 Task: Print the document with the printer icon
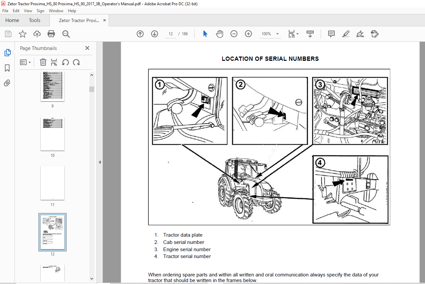(51, 34)
